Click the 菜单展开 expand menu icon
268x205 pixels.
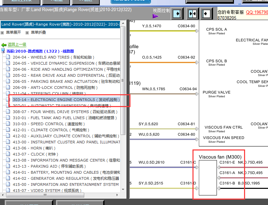click(2, 33)
